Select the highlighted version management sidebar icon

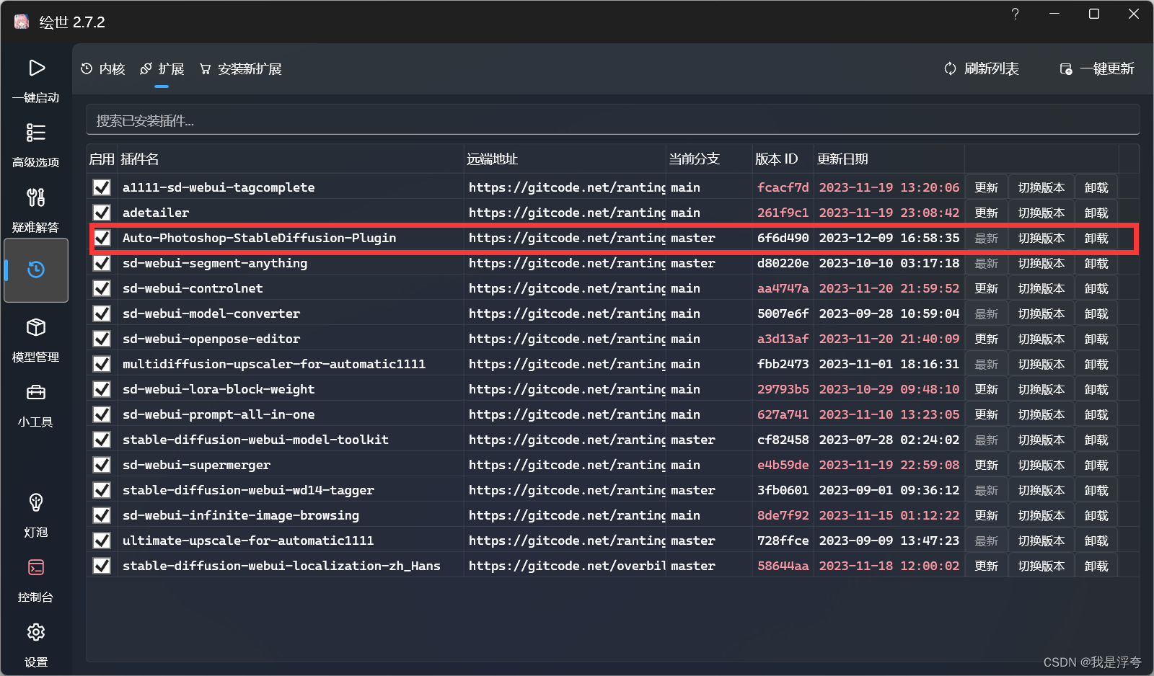tap(36, 270)
